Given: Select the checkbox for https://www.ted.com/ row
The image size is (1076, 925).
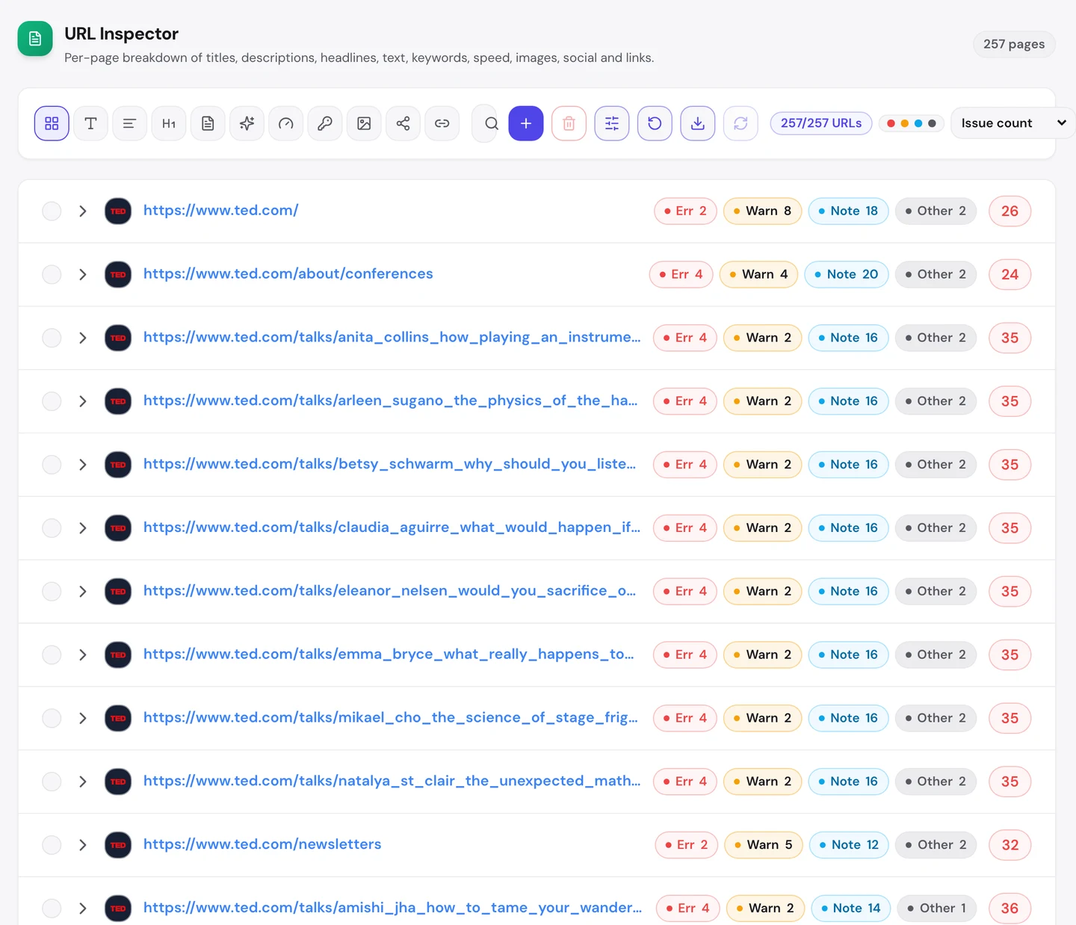Looking at the screenshot, I should click(x=52, y=211).
